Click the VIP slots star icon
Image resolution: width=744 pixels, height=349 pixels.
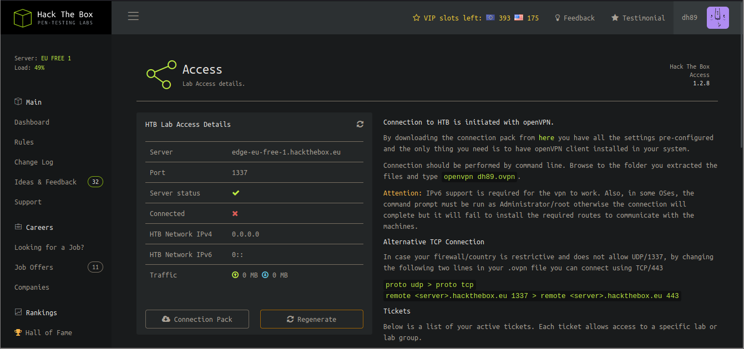pos(417,18)
